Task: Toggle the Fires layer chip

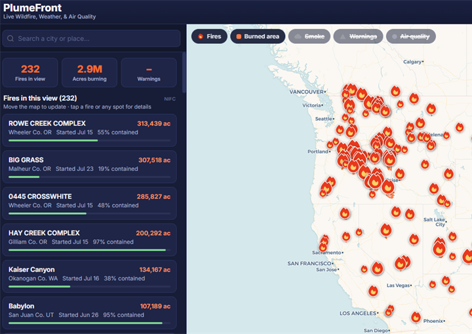Action: (x=209, y=37)
